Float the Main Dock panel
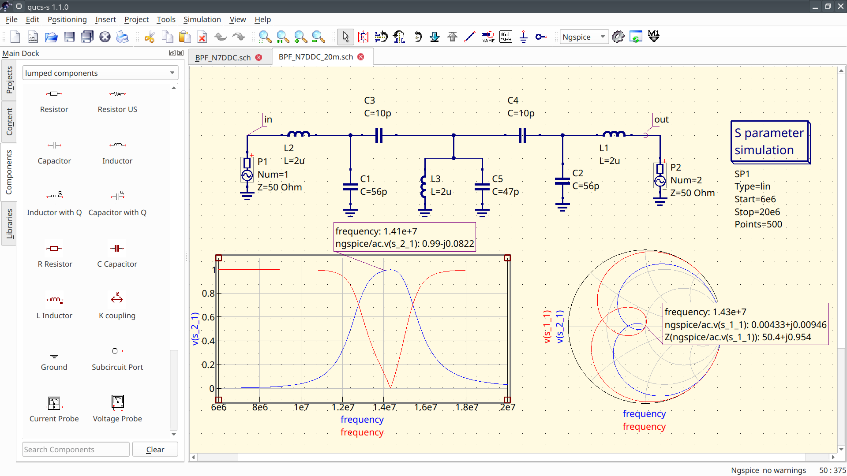Image resolution: width=847 pixels, height=476 pixels. 172,53
